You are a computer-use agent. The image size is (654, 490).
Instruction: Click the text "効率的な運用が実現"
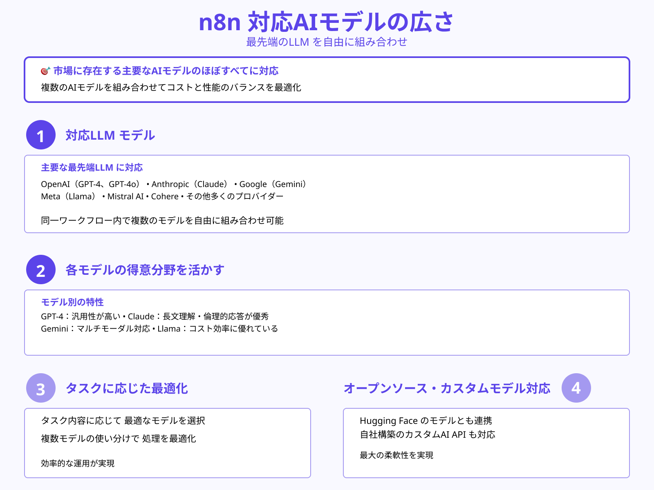pyautogui.click(x=78, y=463)
